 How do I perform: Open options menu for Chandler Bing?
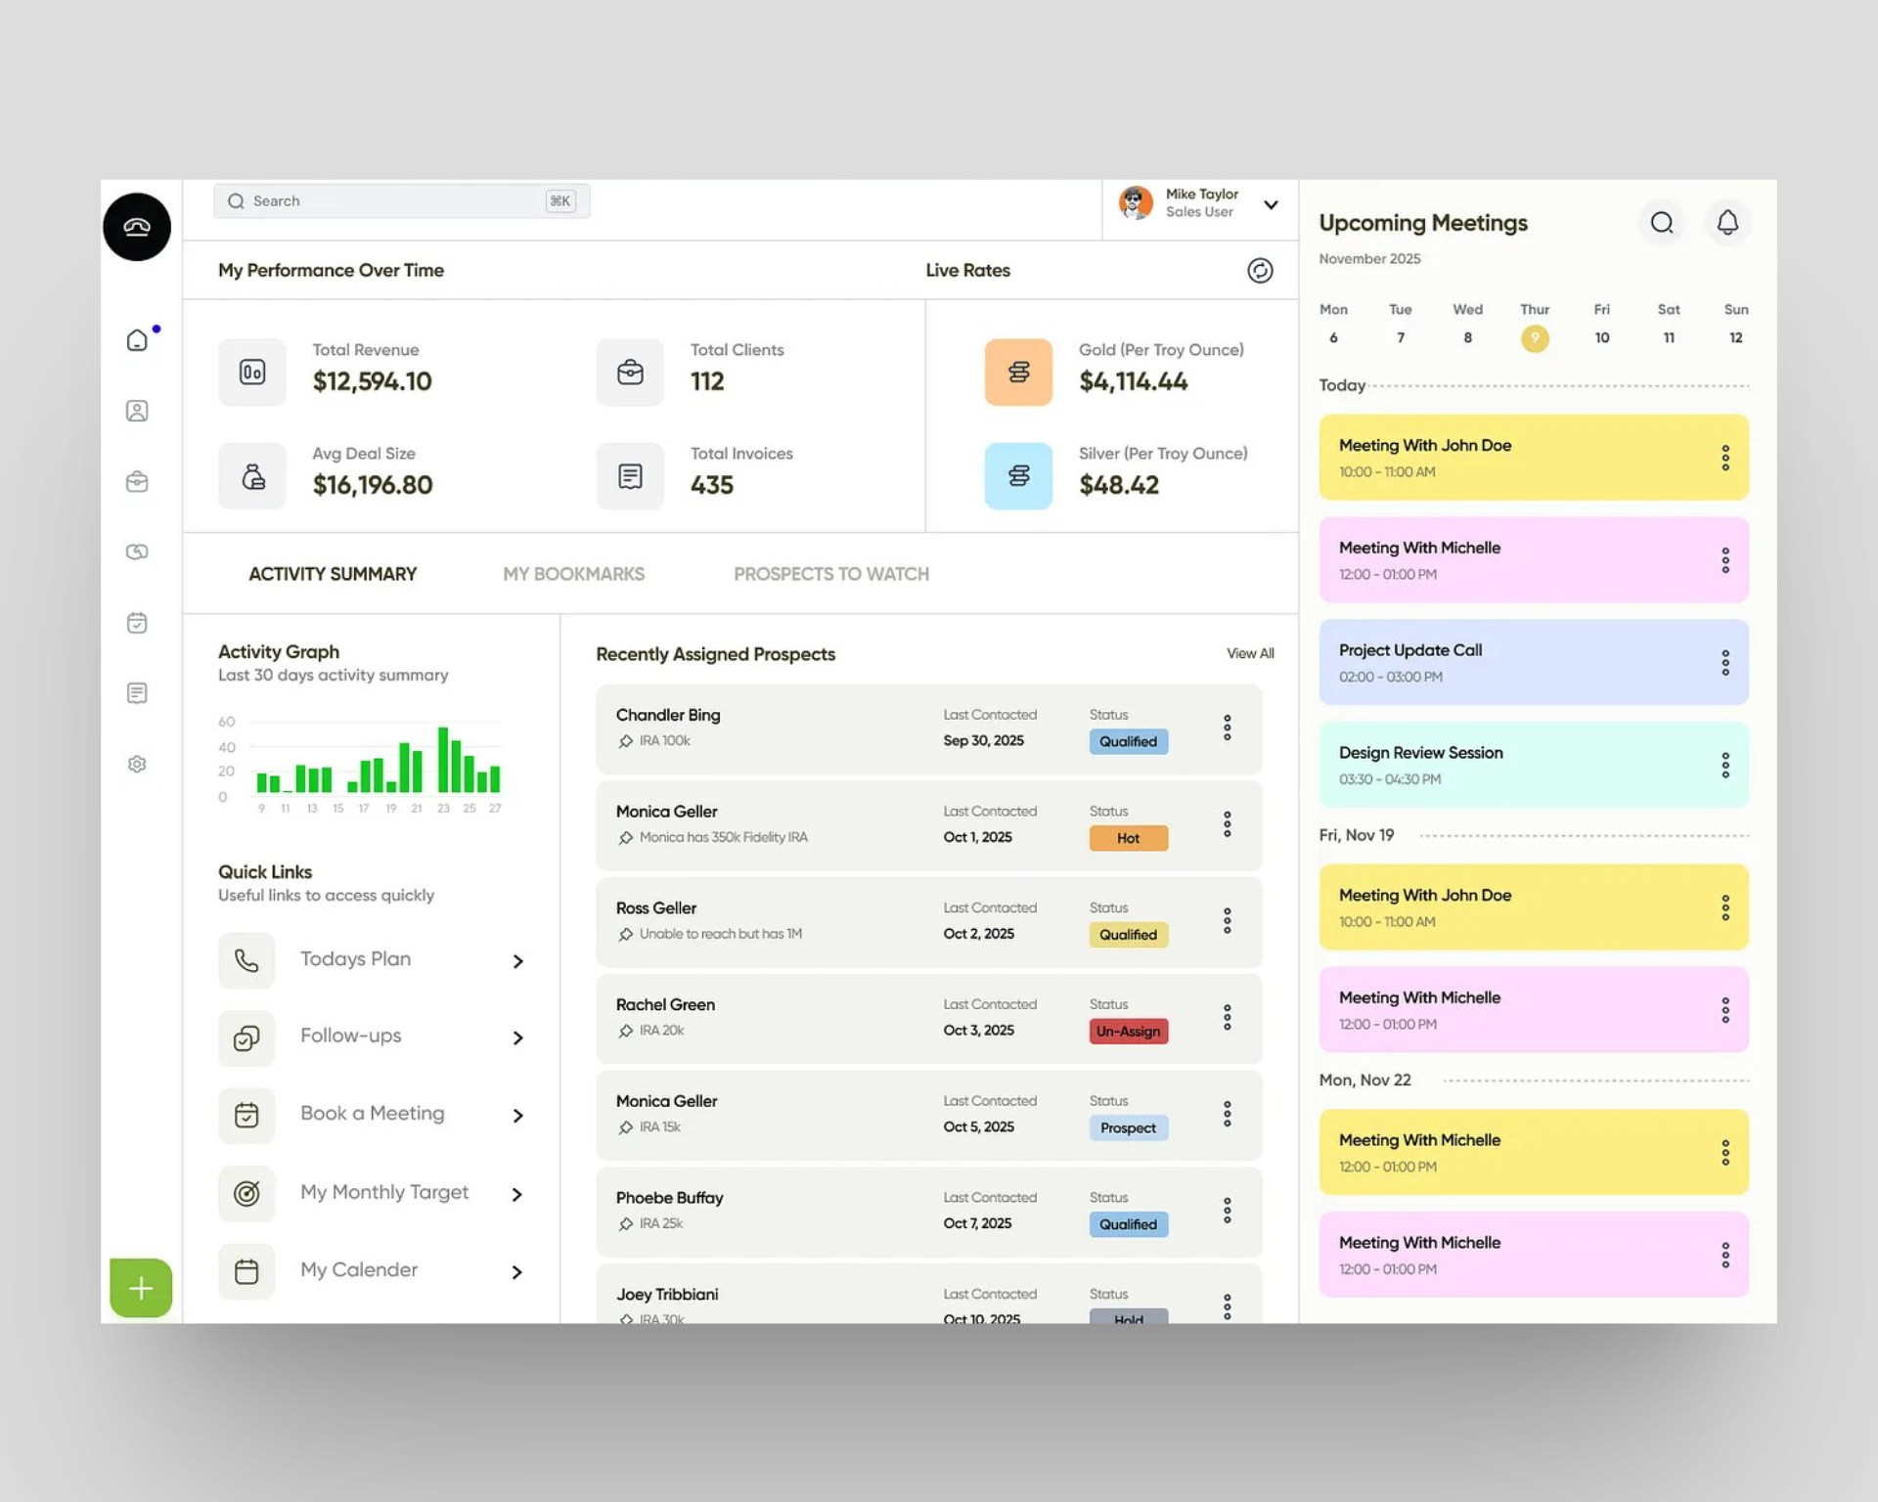tap(1227, 728)
